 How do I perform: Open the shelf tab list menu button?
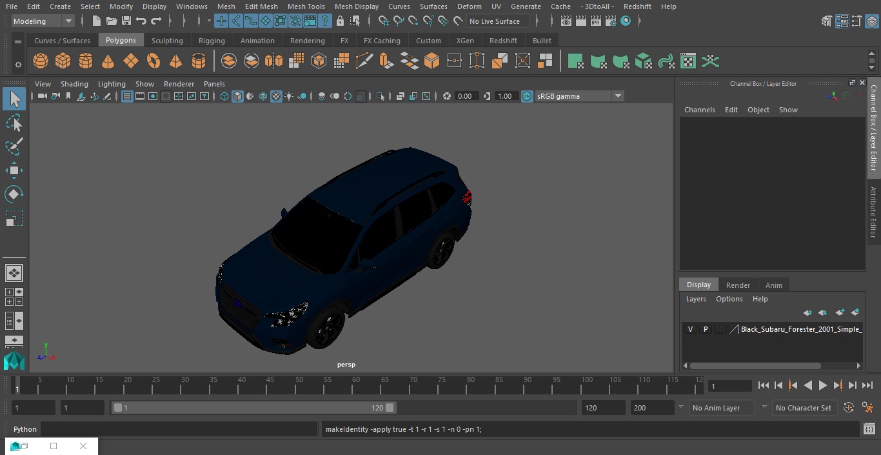[18, 41]
